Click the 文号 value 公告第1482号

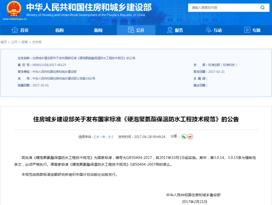pyautogui.click(x=64, y=78)
